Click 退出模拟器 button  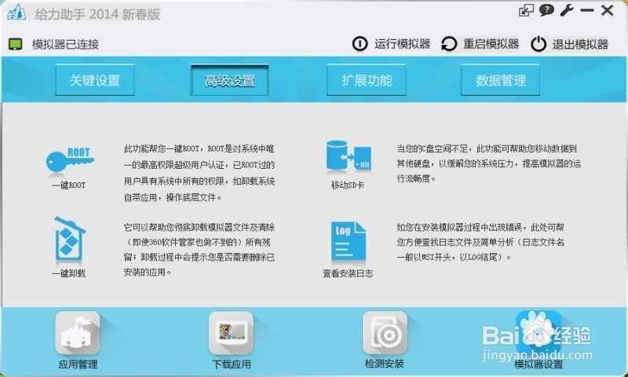pyautogui.click(x=569, y=44)
